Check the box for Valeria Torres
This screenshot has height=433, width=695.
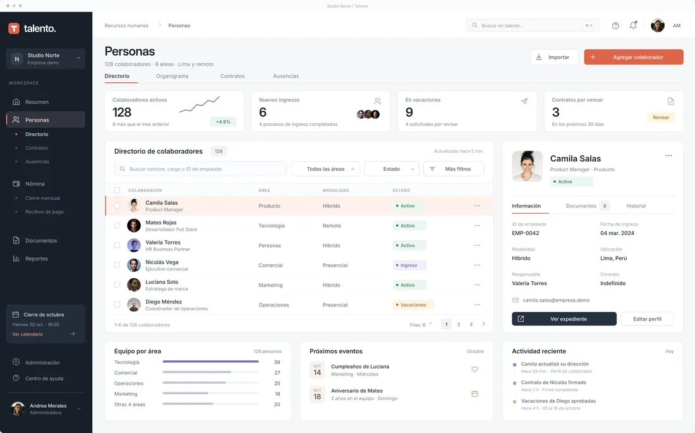point(117,245)
